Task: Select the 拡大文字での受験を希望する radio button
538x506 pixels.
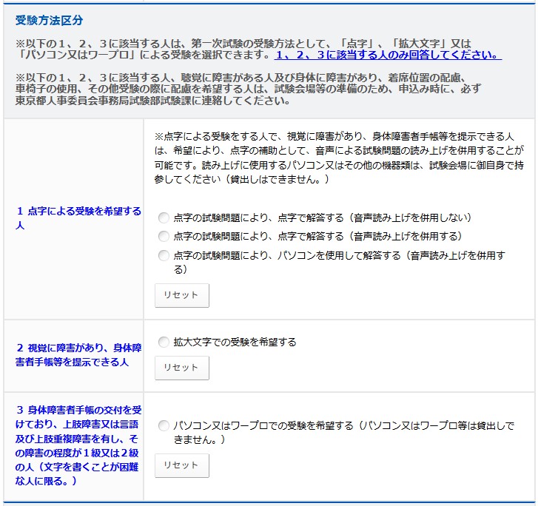Action: 164,343
